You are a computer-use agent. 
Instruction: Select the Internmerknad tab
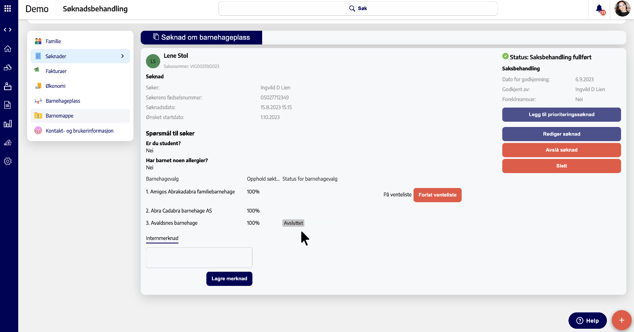(162, 238)
